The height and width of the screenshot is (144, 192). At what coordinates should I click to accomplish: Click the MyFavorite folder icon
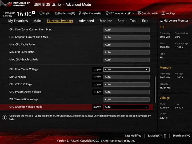(57, 13)
